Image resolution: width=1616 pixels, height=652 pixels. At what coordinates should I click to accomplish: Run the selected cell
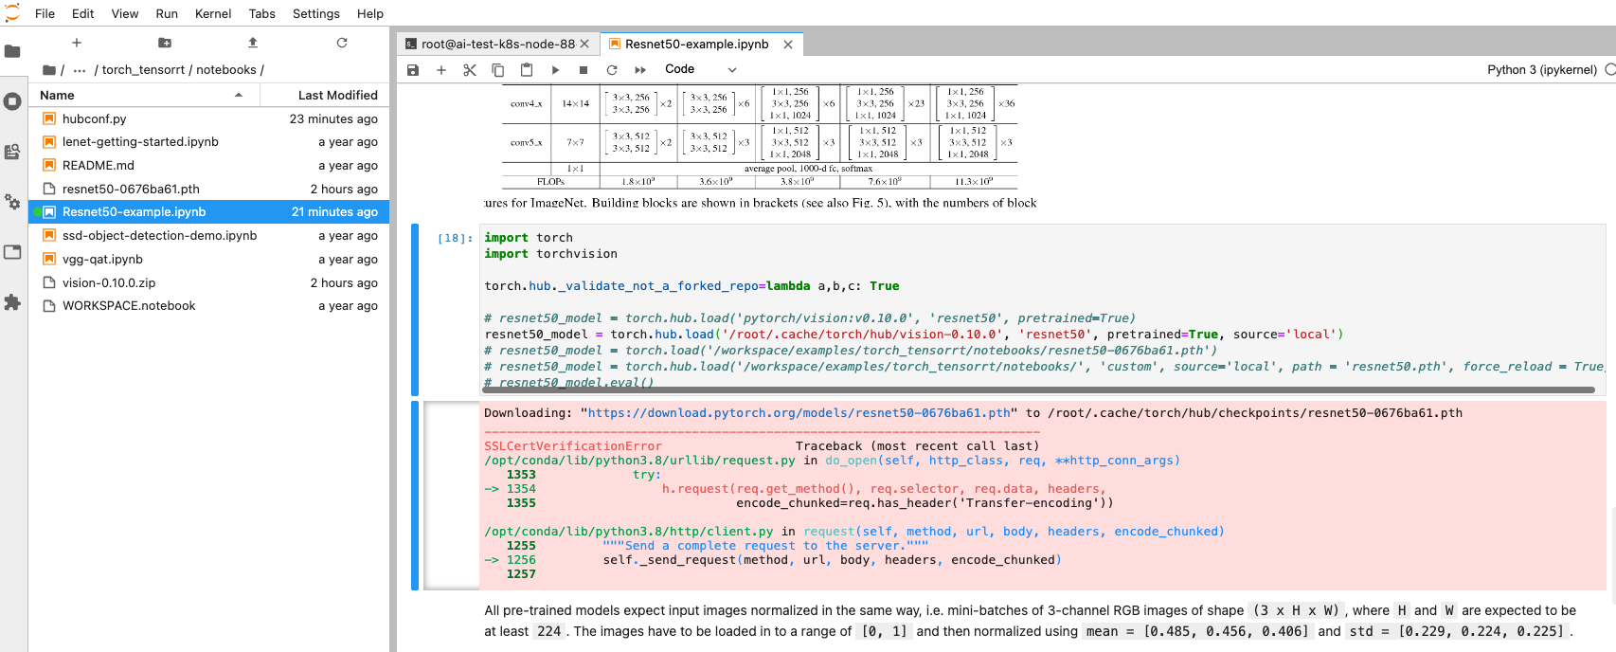555,69
